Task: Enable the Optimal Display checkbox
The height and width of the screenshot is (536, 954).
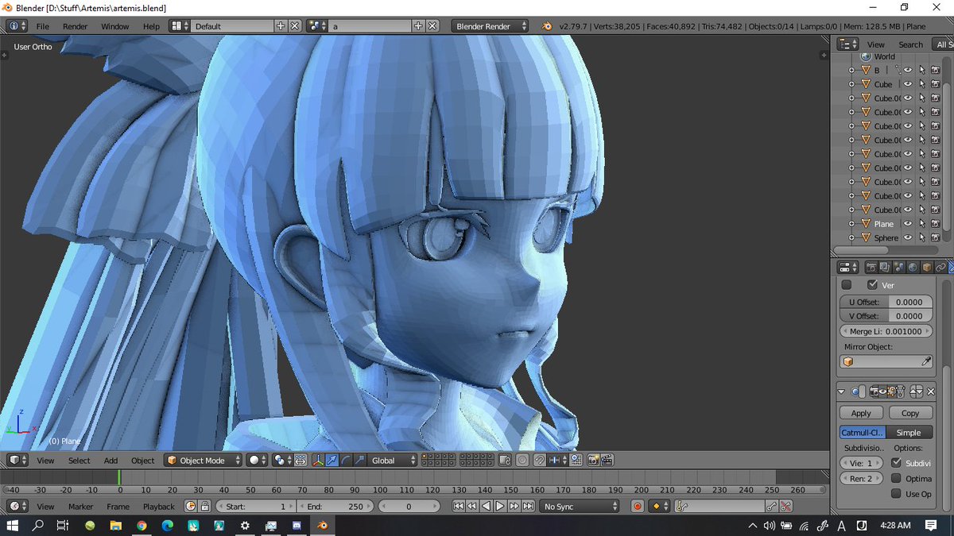Action: coord(897,478)
